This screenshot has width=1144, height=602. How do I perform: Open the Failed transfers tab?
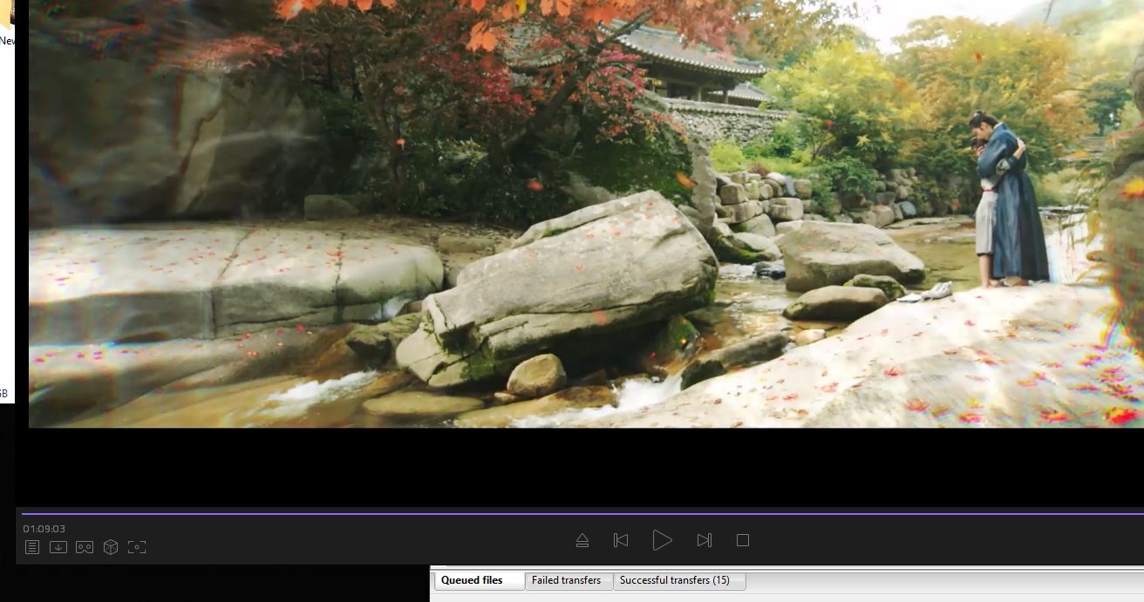(566, 580)
